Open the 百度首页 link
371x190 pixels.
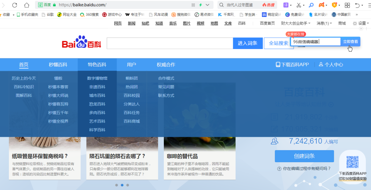(x=267, y=23)
